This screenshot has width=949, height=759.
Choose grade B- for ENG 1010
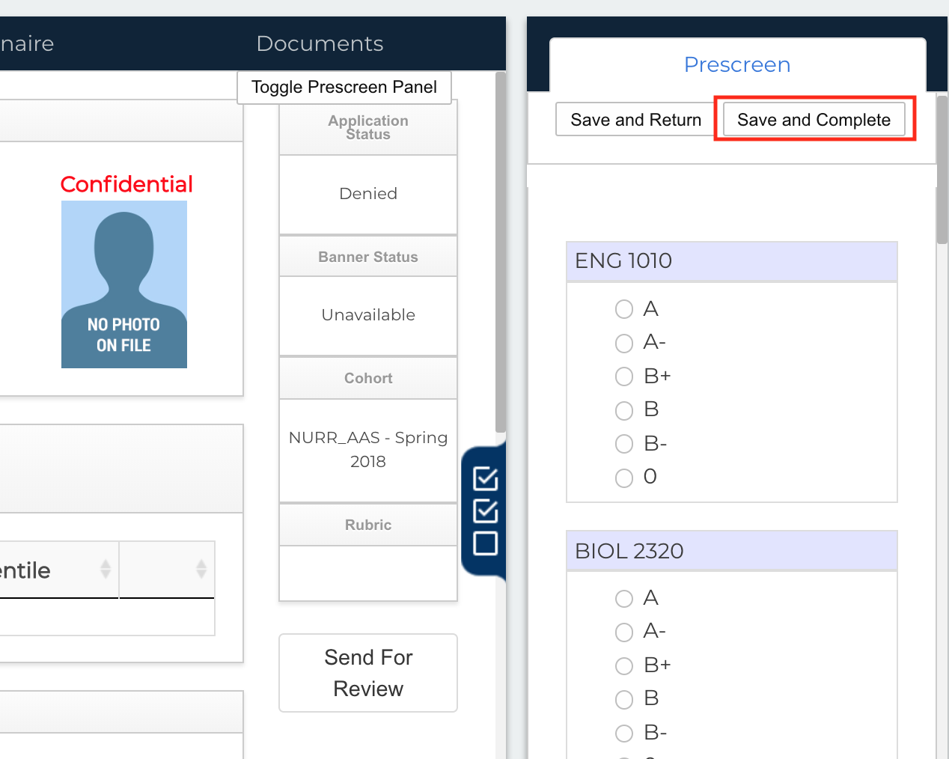(x=624, y=444)
